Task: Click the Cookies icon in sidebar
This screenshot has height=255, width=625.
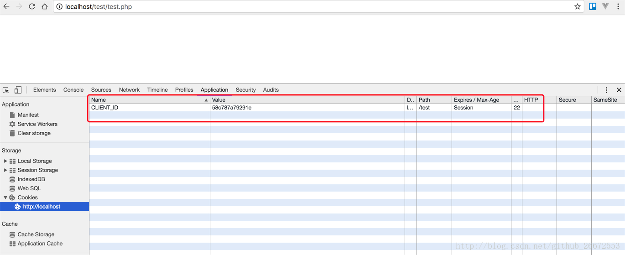Action: click(x=12, y=198)
